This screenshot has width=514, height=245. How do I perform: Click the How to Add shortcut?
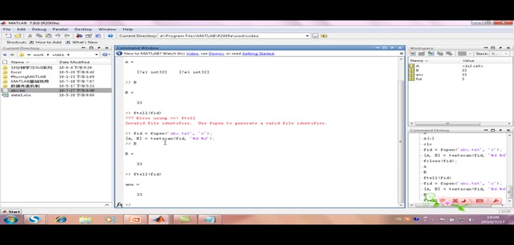click(x=45, y=42)
